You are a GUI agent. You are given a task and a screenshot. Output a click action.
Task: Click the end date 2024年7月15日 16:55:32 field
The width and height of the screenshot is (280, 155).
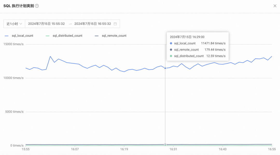(x=93, y=24)
